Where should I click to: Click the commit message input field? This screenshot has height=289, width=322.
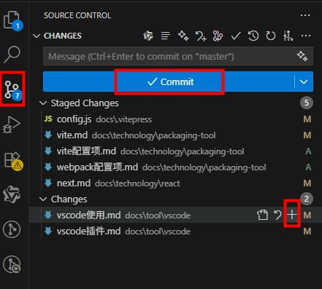(178, 56)
